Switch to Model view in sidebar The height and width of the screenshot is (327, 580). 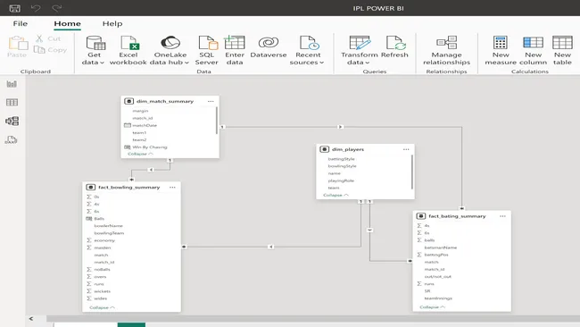point(12,122)
